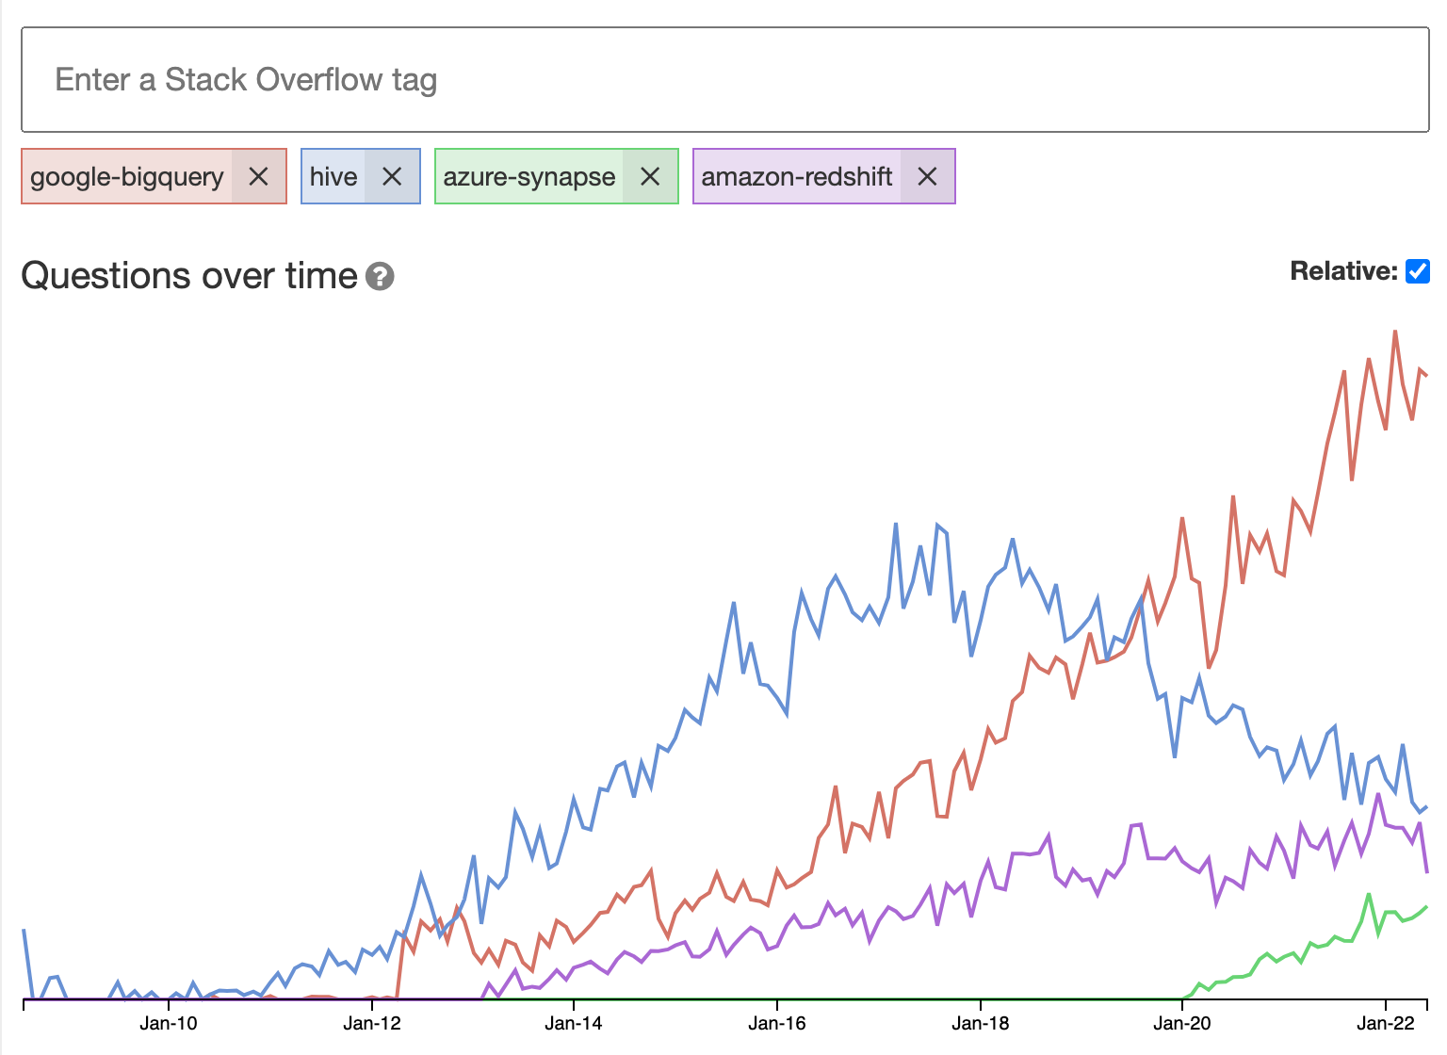Remove the hive tag
1447x1055 pixels.
point(392,177)
